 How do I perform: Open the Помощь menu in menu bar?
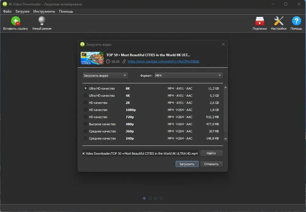(66, 11)
